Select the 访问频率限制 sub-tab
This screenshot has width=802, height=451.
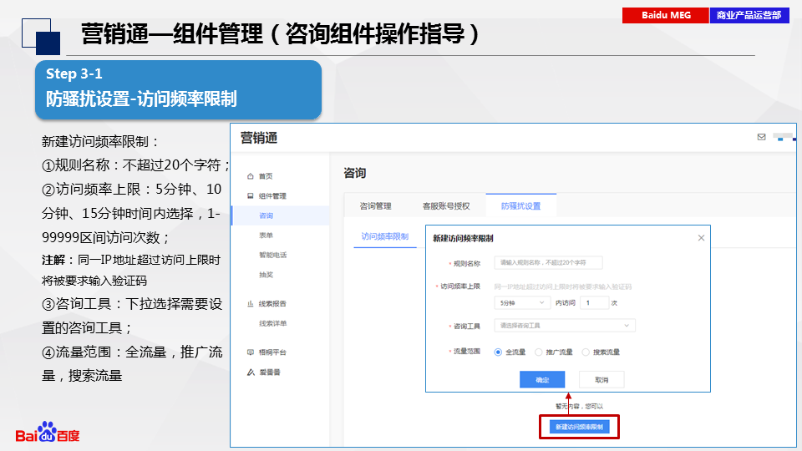384,236
